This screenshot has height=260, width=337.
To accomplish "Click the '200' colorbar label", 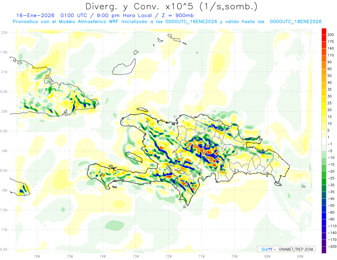I will coord(331,34).
